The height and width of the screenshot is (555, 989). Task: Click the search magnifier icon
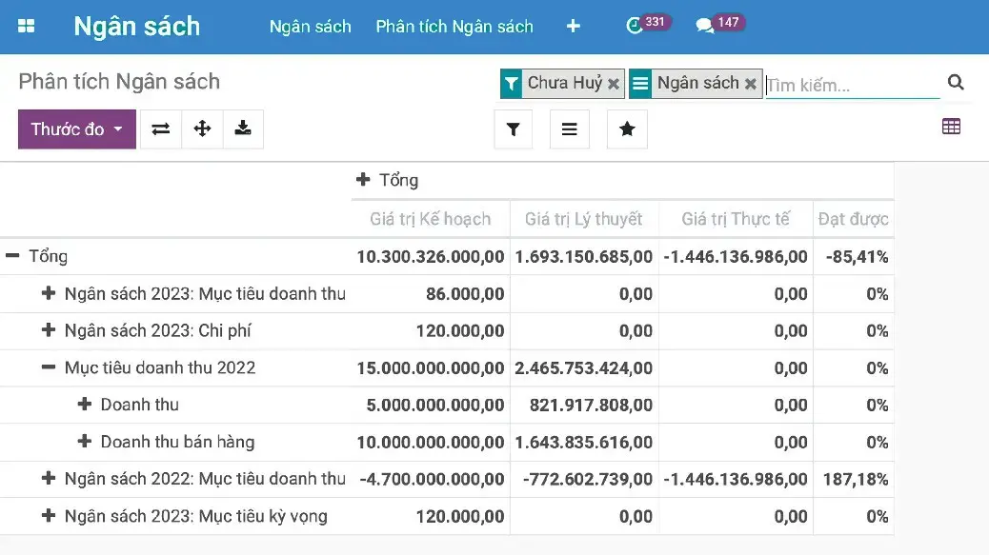pyautogui.click(x=956, y=83)
